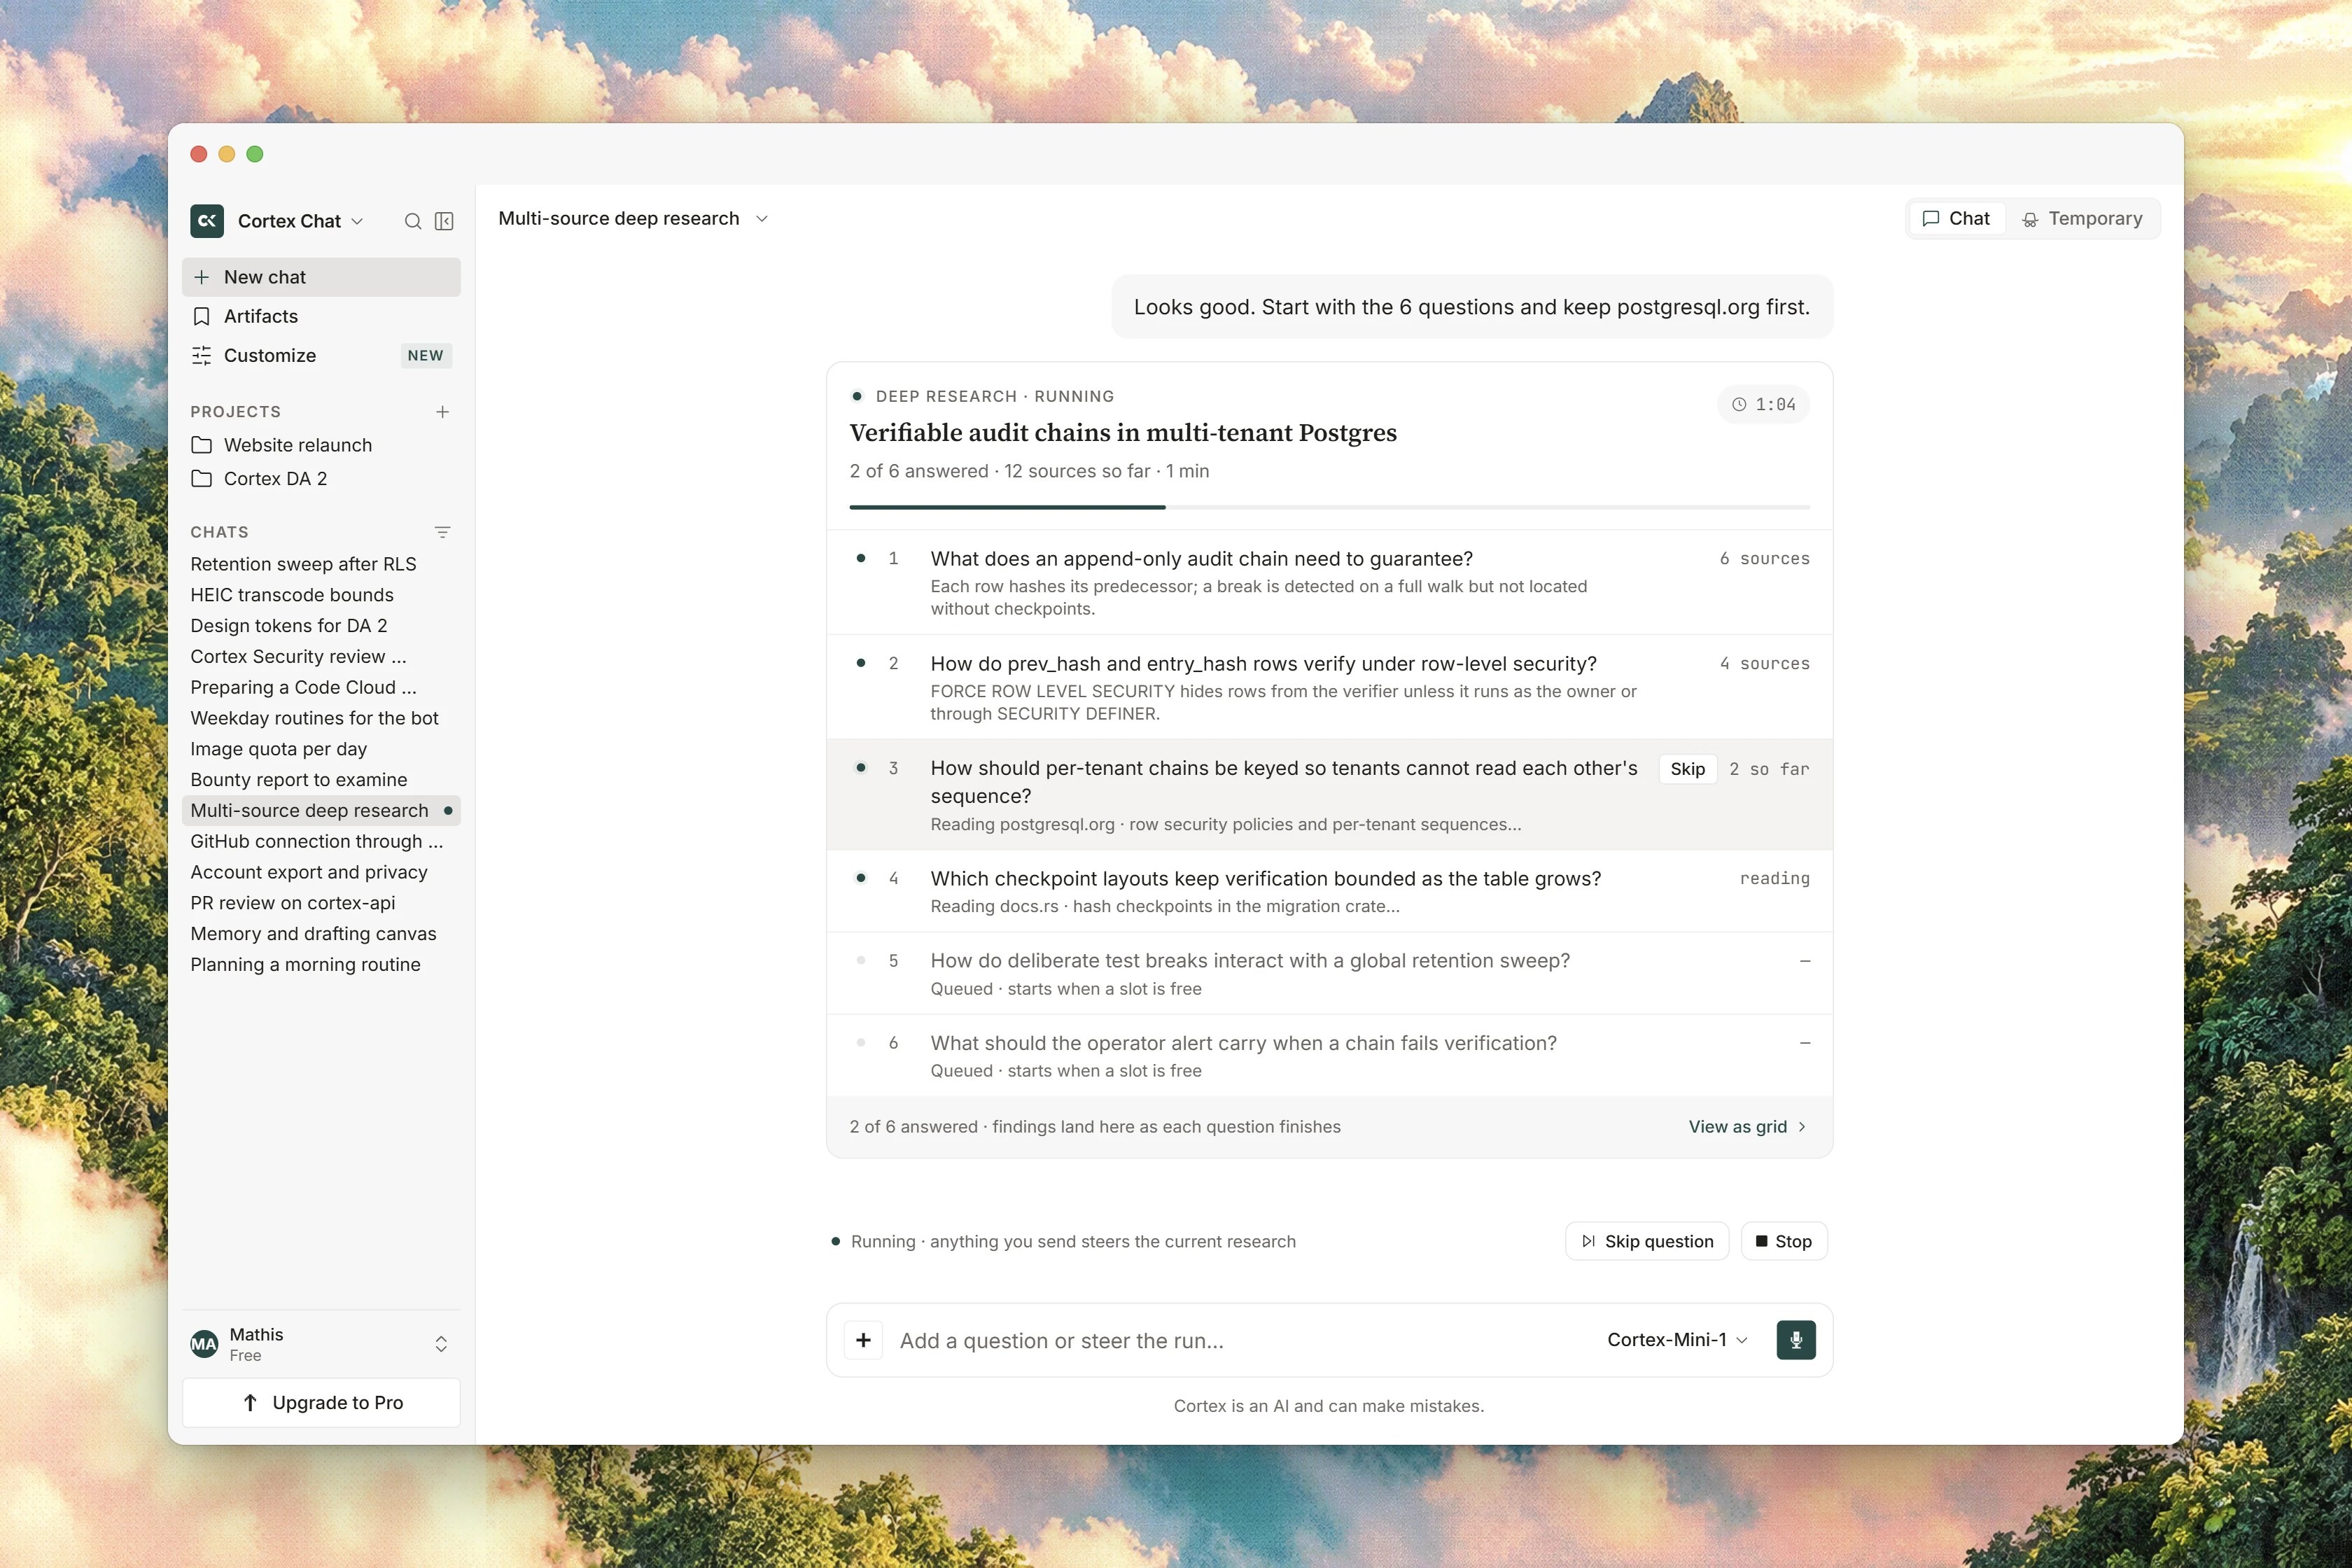
Task: Click the MA user avatar
Action: click(204, 1344)
